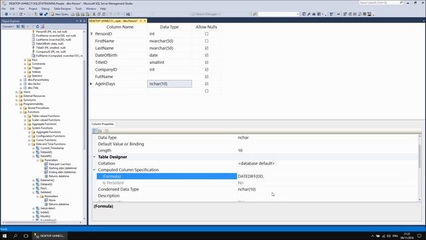Click the Save All toolbar icon

tap(46, 14)
